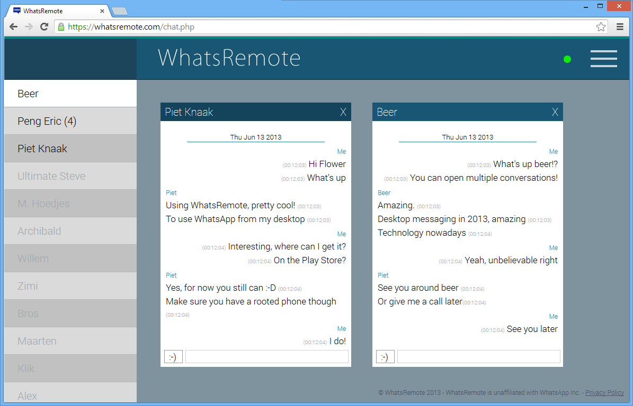Click date header in Beer chat
Screen dimensions: 633x406
click(468, 137)
